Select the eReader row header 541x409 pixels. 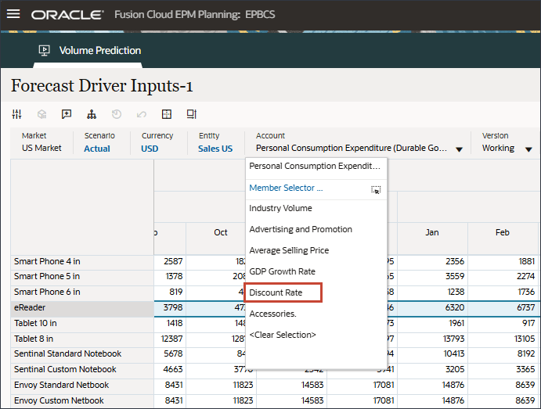(82, 307)
